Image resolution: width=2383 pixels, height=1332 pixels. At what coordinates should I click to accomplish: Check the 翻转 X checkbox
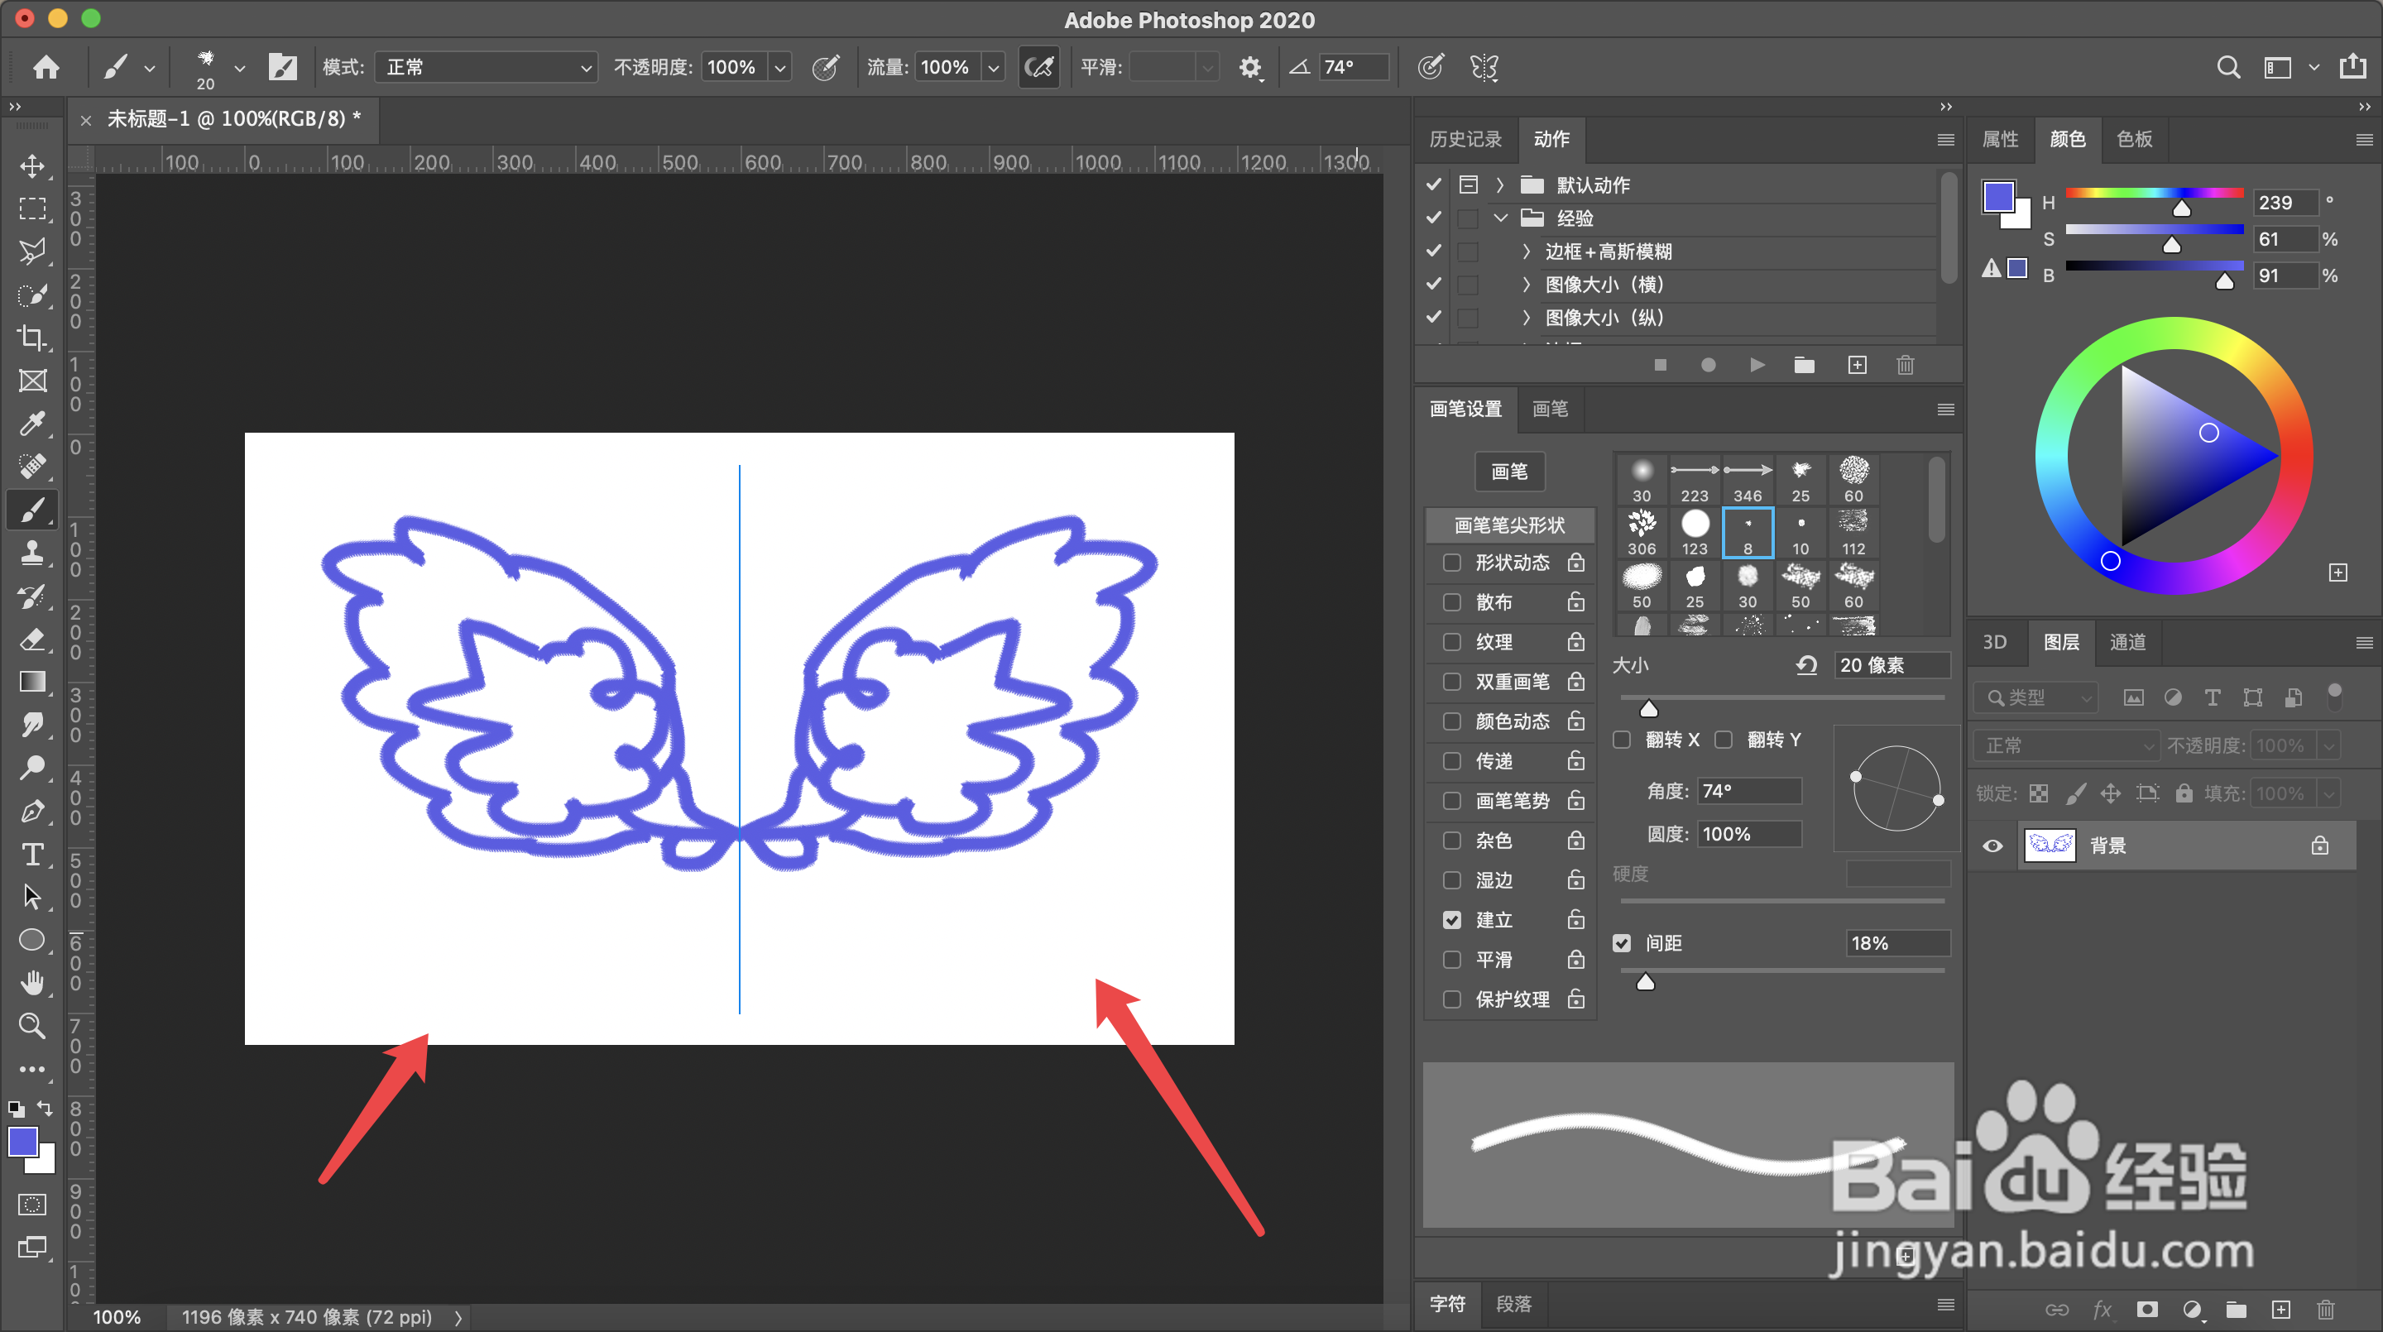click(1622, 740)
